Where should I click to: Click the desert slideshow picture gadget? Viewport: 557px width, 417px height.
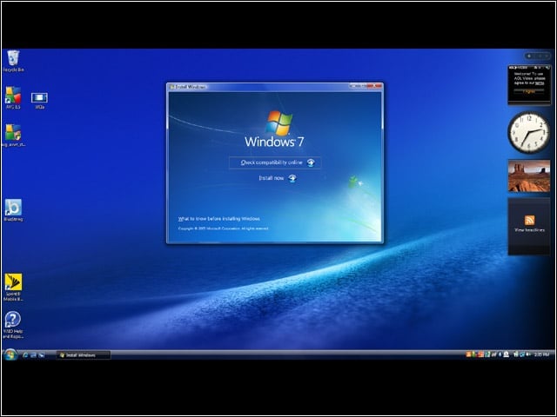(529, 175)
